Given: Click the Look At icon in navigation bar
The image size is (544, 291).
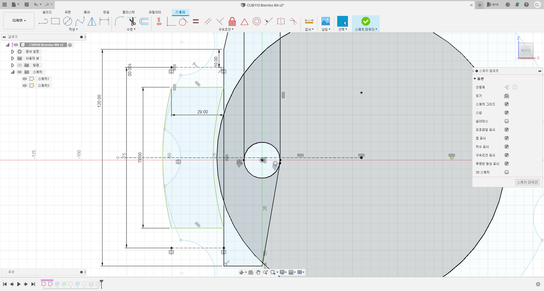Looking at the screenshot, I should 251,272.
